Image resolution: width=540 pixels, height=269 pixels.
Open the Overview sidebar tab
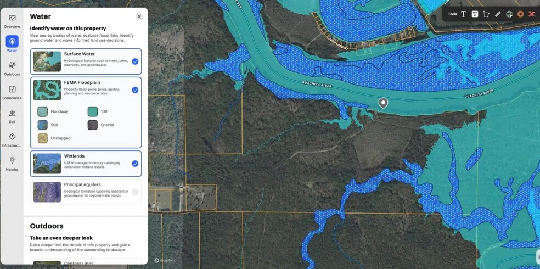12,21
